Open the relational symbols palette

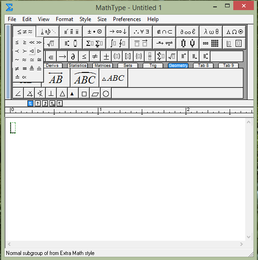(x=25, y=32)
